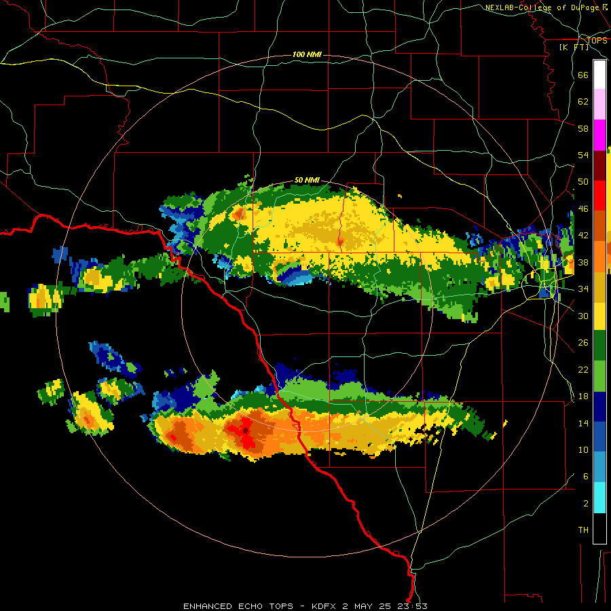Screen dimensions: 611x611
Task: Click the "50" scale label
Action: (x=583, y=181)
